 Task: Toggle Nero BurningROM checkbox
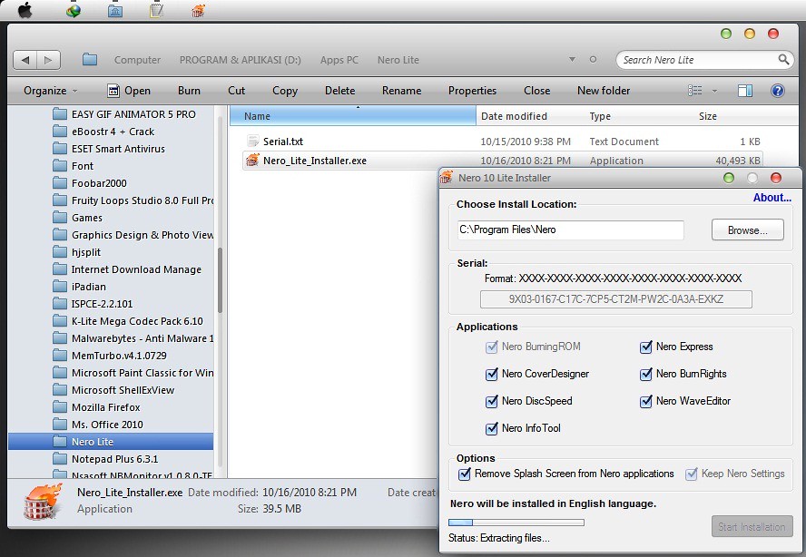[491, 347]
